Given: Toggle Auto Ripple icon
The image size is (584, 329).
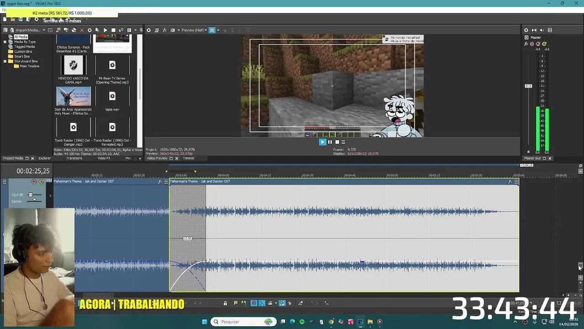Looking at the screenshot, I should pyautogui.click(x=270, y=303).
